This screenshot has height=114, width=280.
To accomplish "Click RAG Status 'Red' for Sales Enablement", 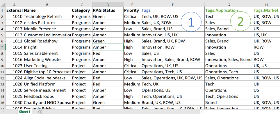I will tap(108, 53).
